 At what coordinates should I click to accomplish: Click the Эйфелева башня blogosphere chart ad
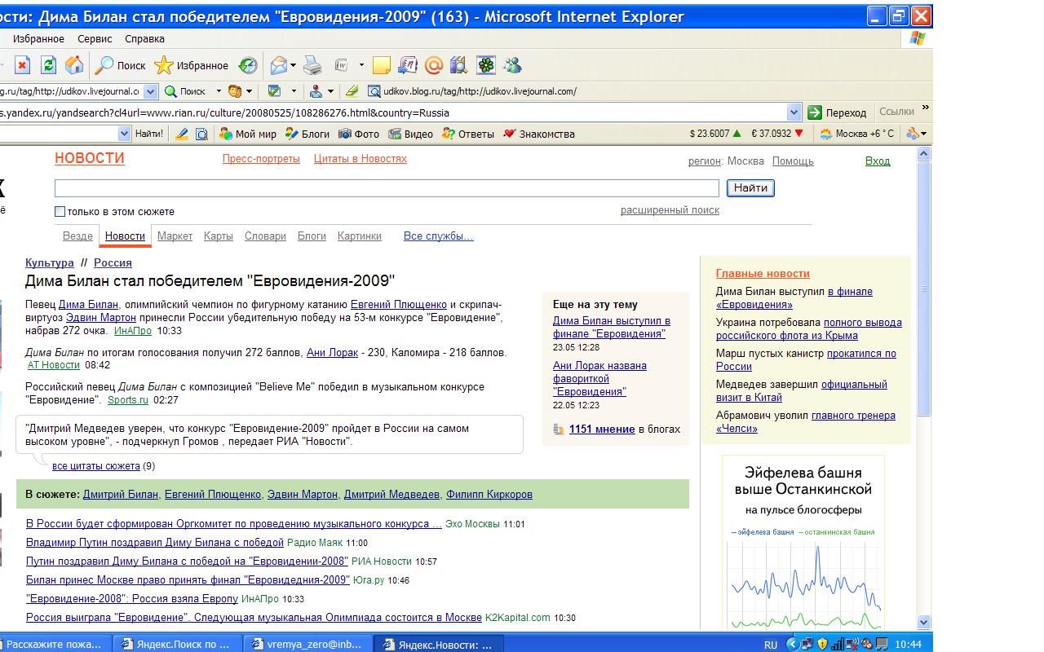pos(803,542)
